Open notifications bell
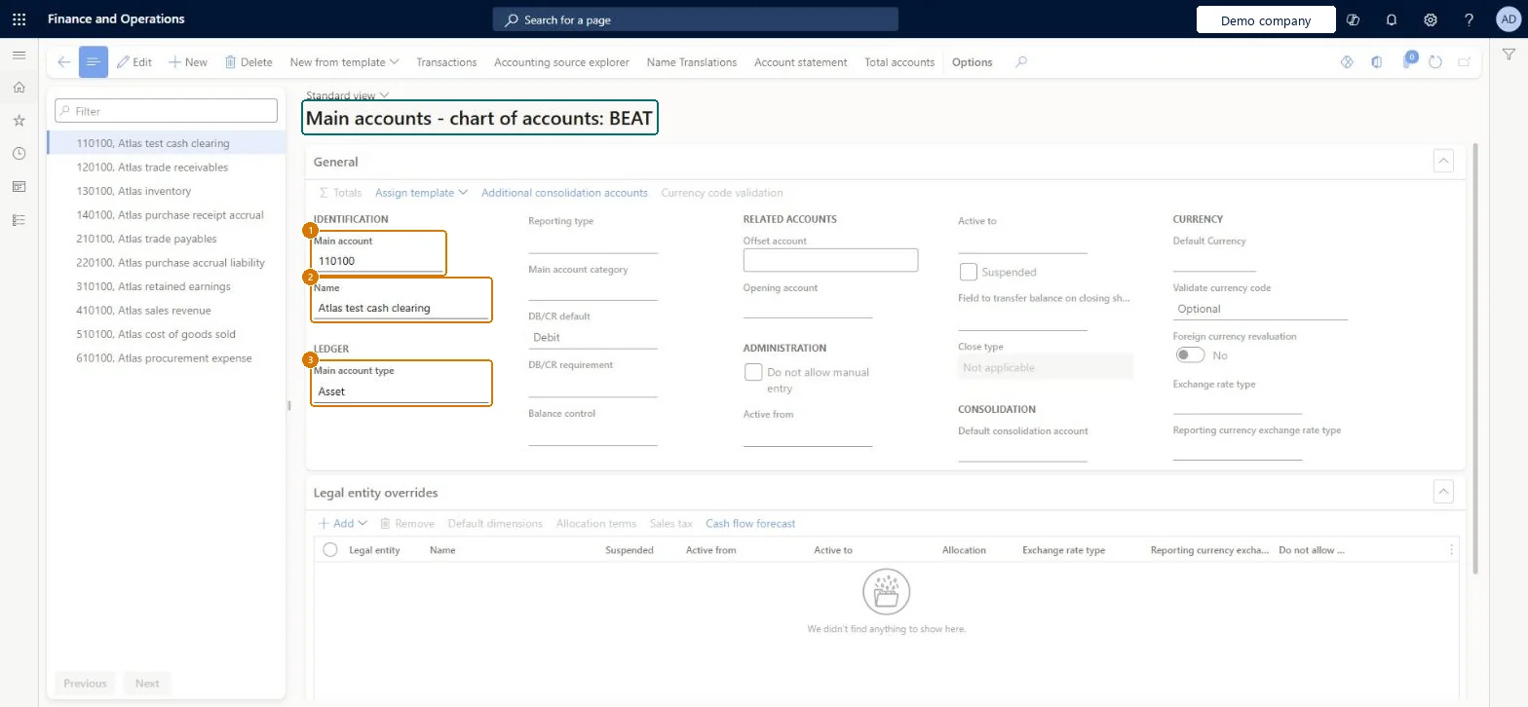The image size is (1528, 707). pyautogui.click(x=1392, y=19)
